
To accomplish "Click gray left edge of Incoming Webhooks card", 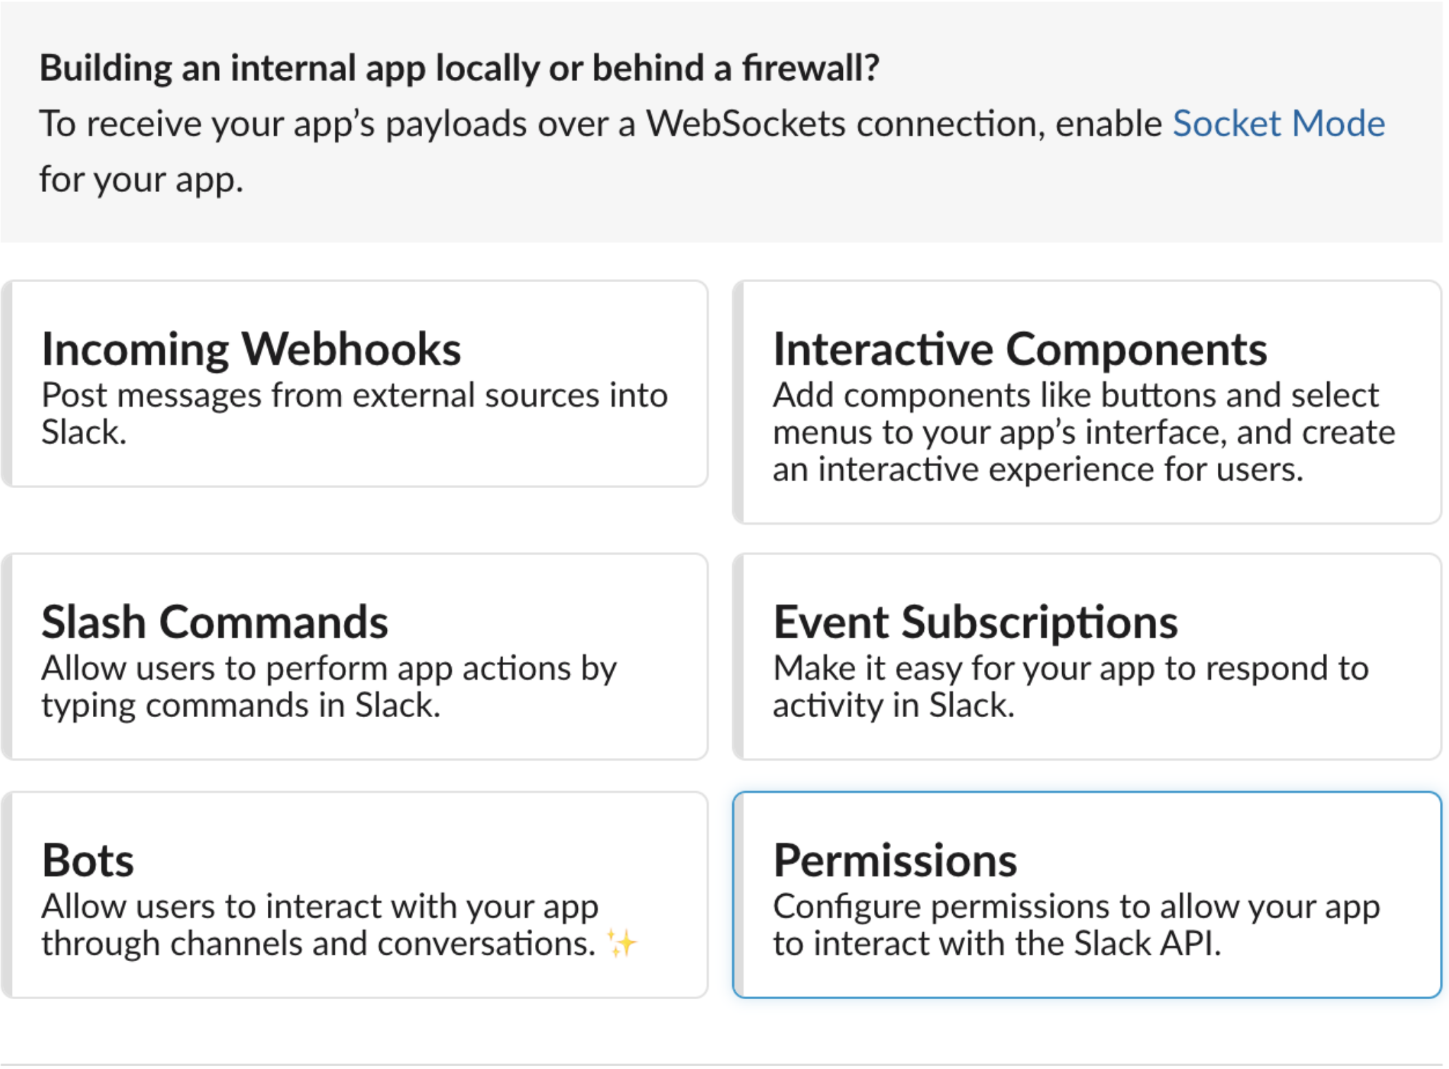I will (7, 384).
